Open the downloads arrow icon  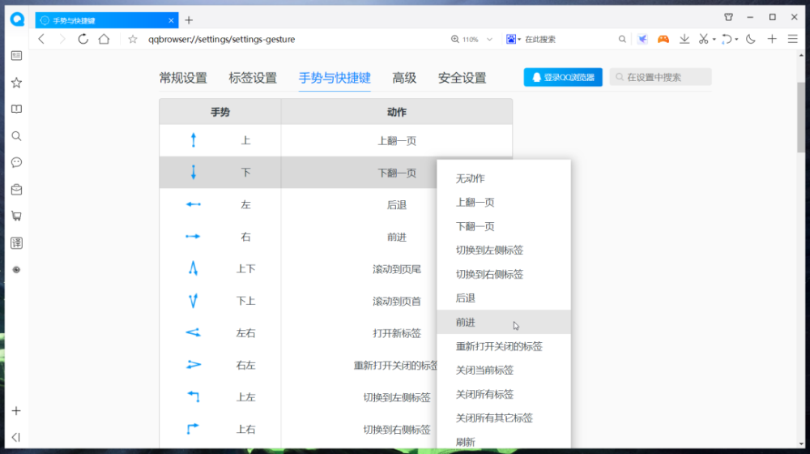point(684,39)
